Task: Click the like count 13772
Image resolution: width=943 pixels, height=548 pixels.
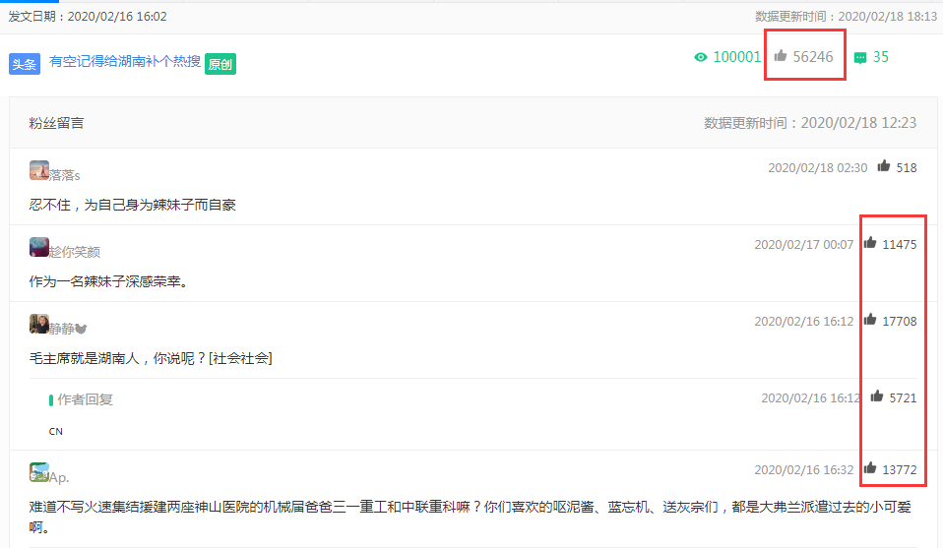Action: point(900,470)
